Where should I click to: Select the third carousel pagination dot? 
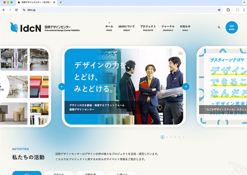171,137
